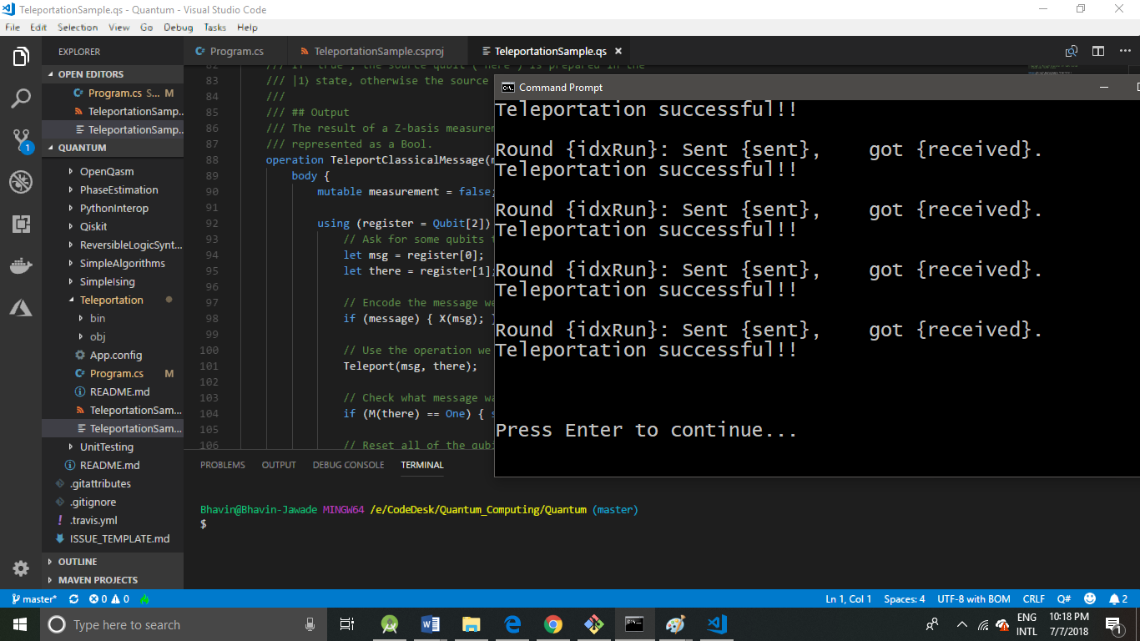Open the Manage gear icon
This screenshot has width=1140, height=641.
(21, 568)
